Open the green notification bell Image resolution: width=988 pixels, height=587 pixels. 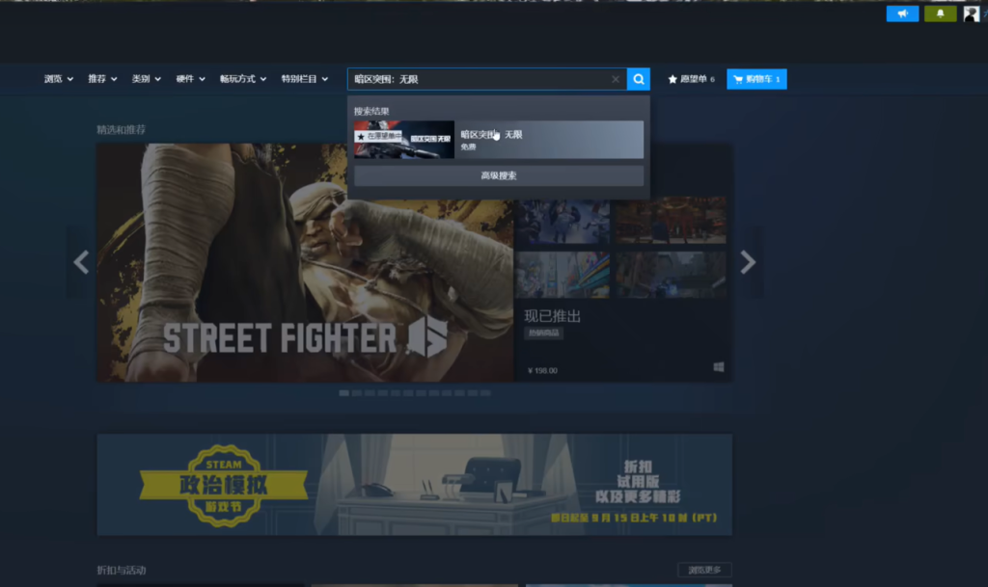940,13
